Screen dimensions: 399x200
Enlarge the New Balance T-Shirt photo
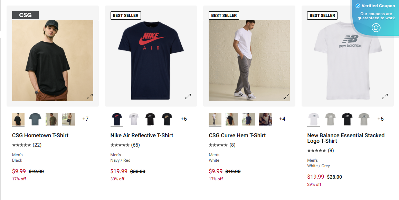[x=384, y=97]
